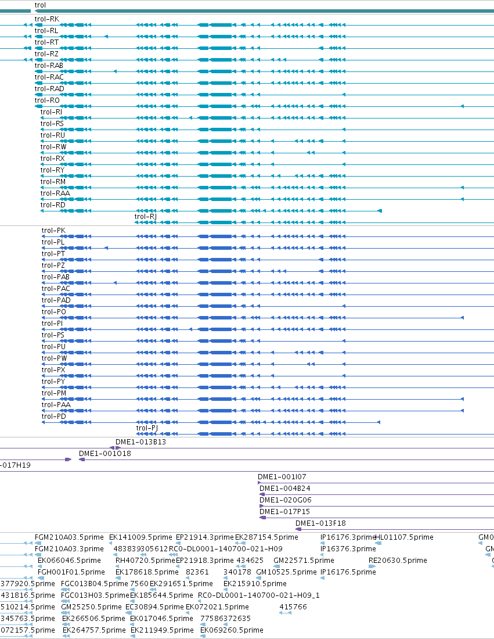Click EST label EK141009.5prime
This screenshot has width=494, height=639.
point(140,537)
